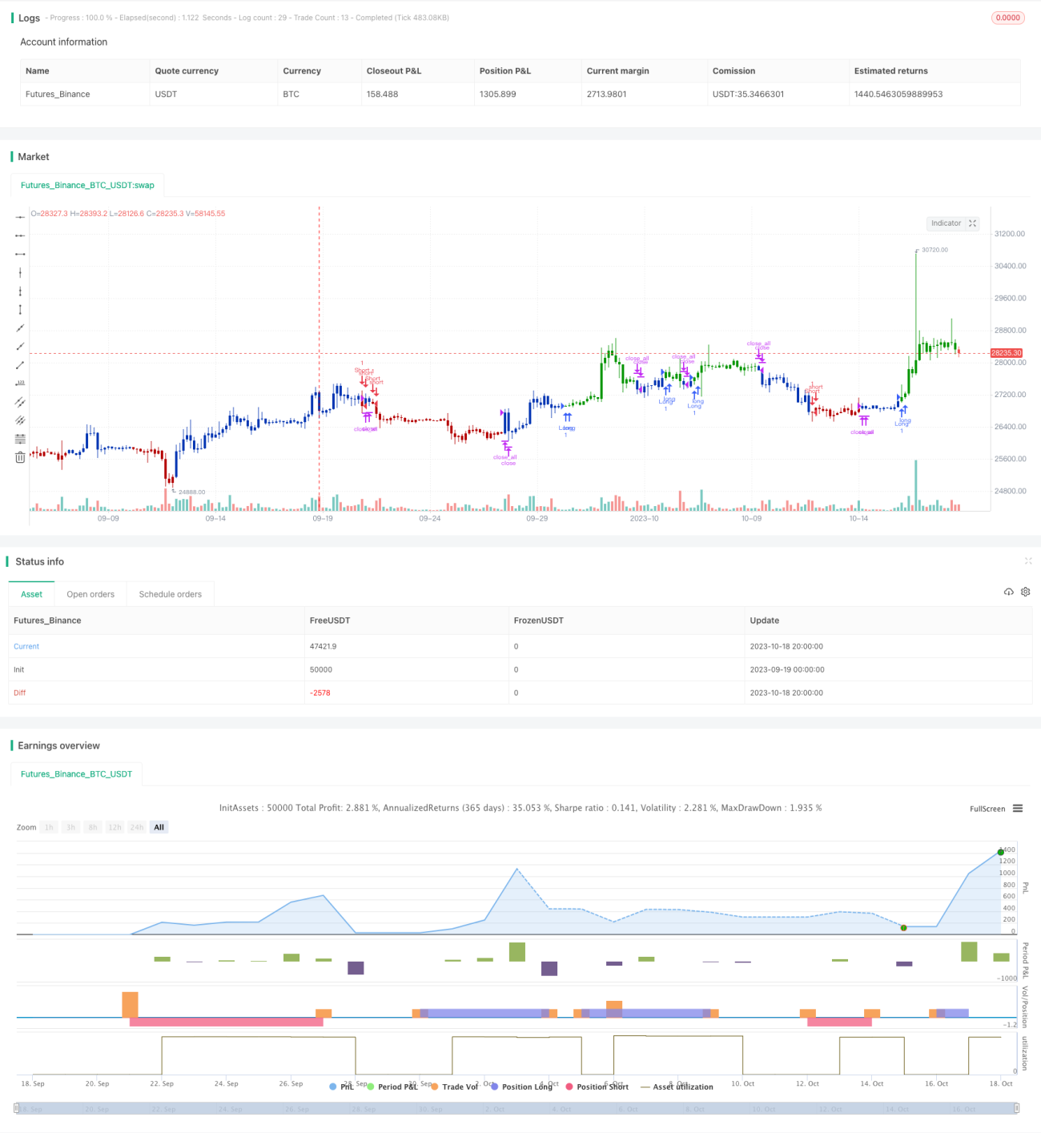
Task: Click the cloud download icon in Status info
Action: (1008, 592)
